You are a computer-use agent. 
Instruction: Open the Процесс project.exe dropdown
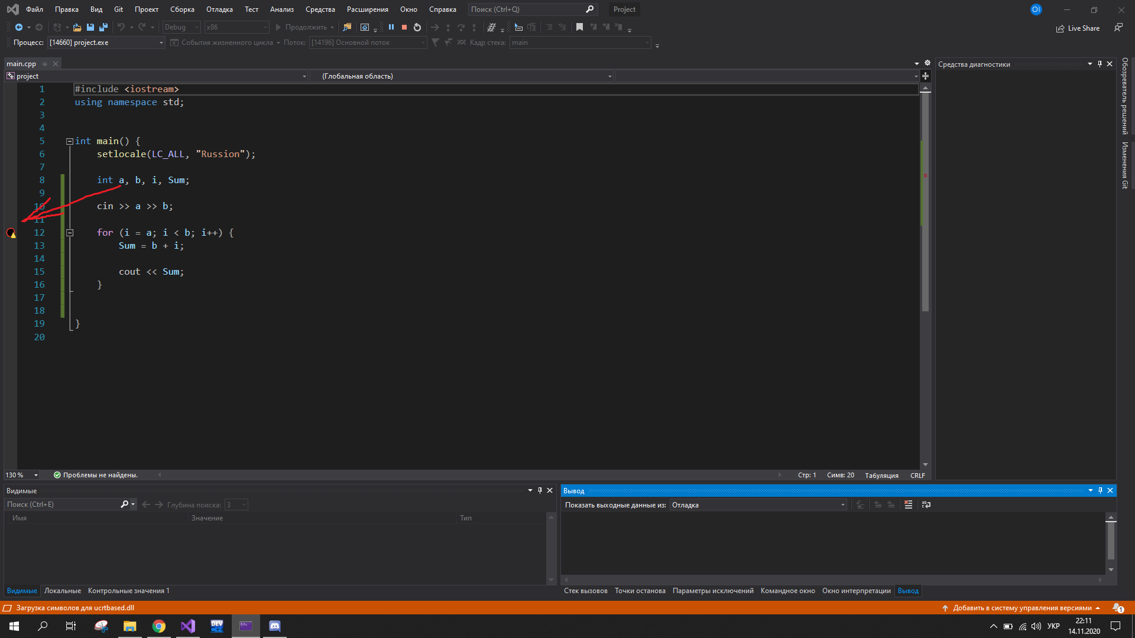click(x=106, y=43)
